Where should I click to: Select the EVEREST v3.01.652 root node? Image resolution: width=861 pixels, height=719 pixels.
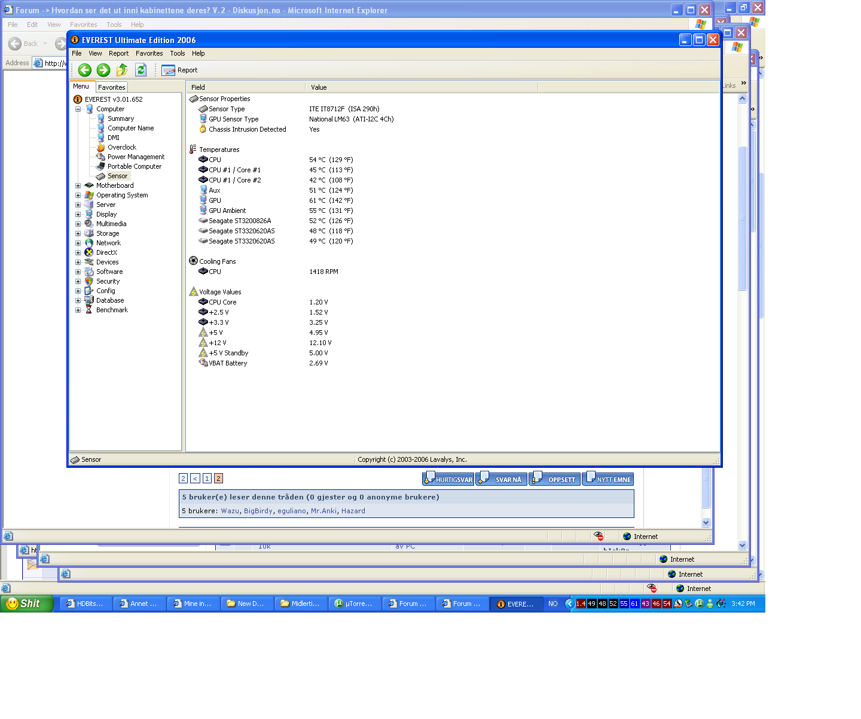(114, 99)
